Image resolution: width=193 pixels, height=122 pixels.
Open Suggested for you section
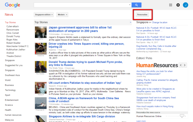coord(14,65)
